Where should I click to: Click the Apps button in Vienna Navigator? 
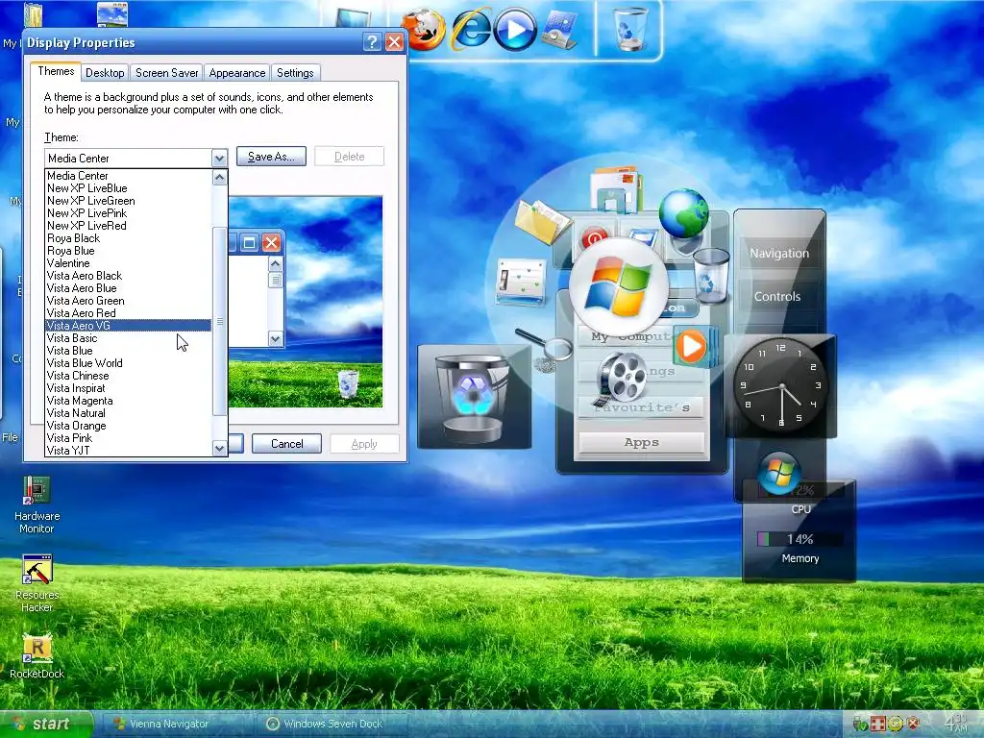pyautogui.click(x=641, y=442)
